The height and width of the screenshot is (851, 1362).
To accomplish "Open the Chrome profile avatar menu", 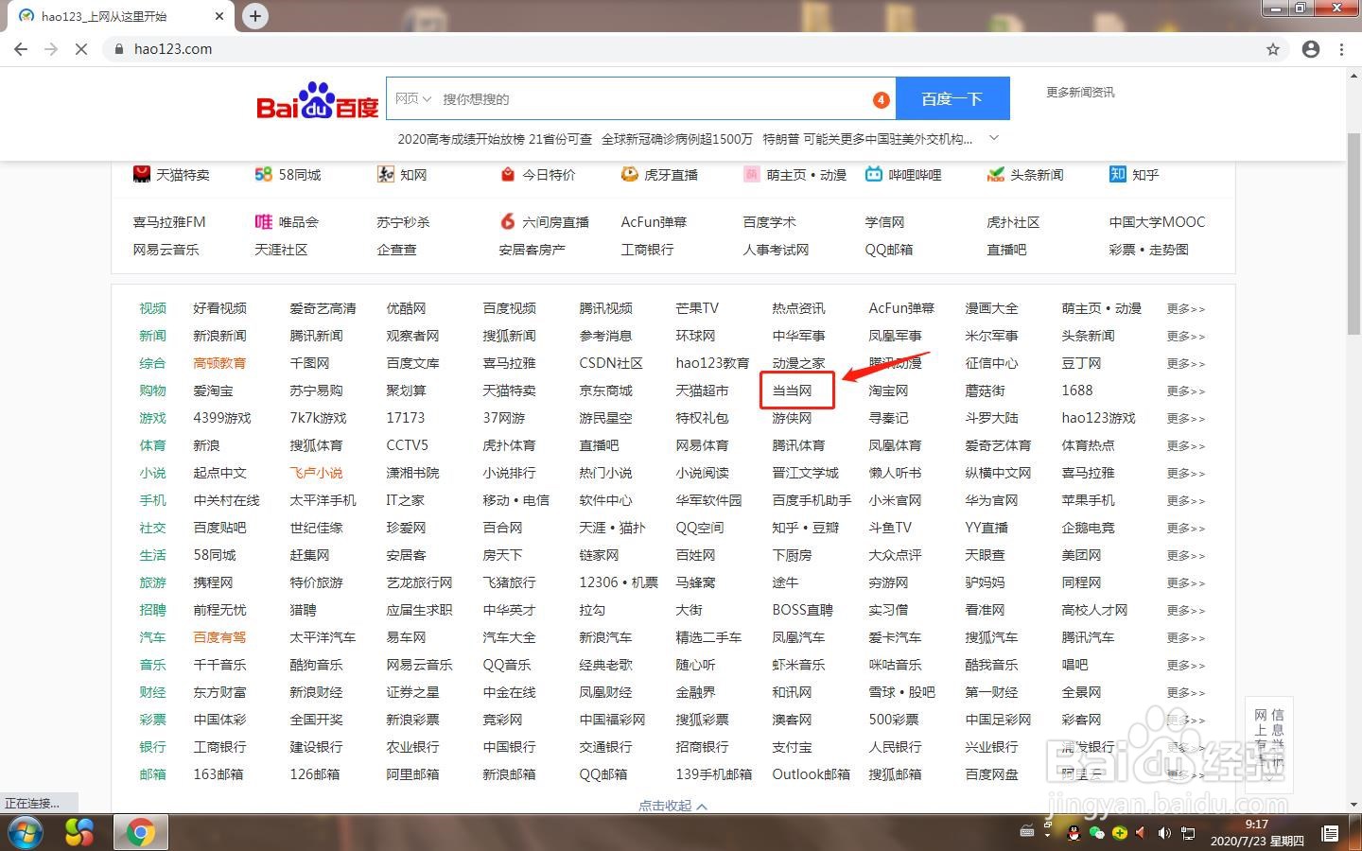I will (1310, 49).
